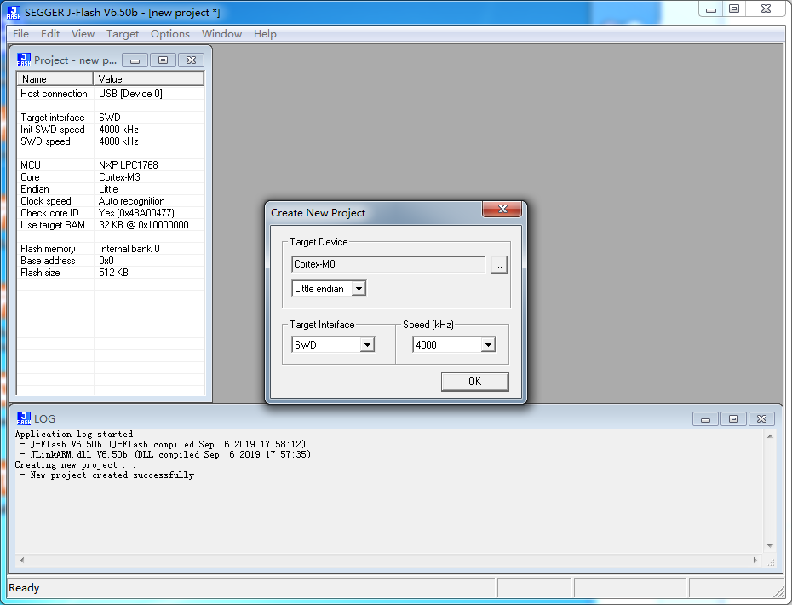Click the SWD speed property name
This screenshot has height=605, width=792.
(45, 141)
